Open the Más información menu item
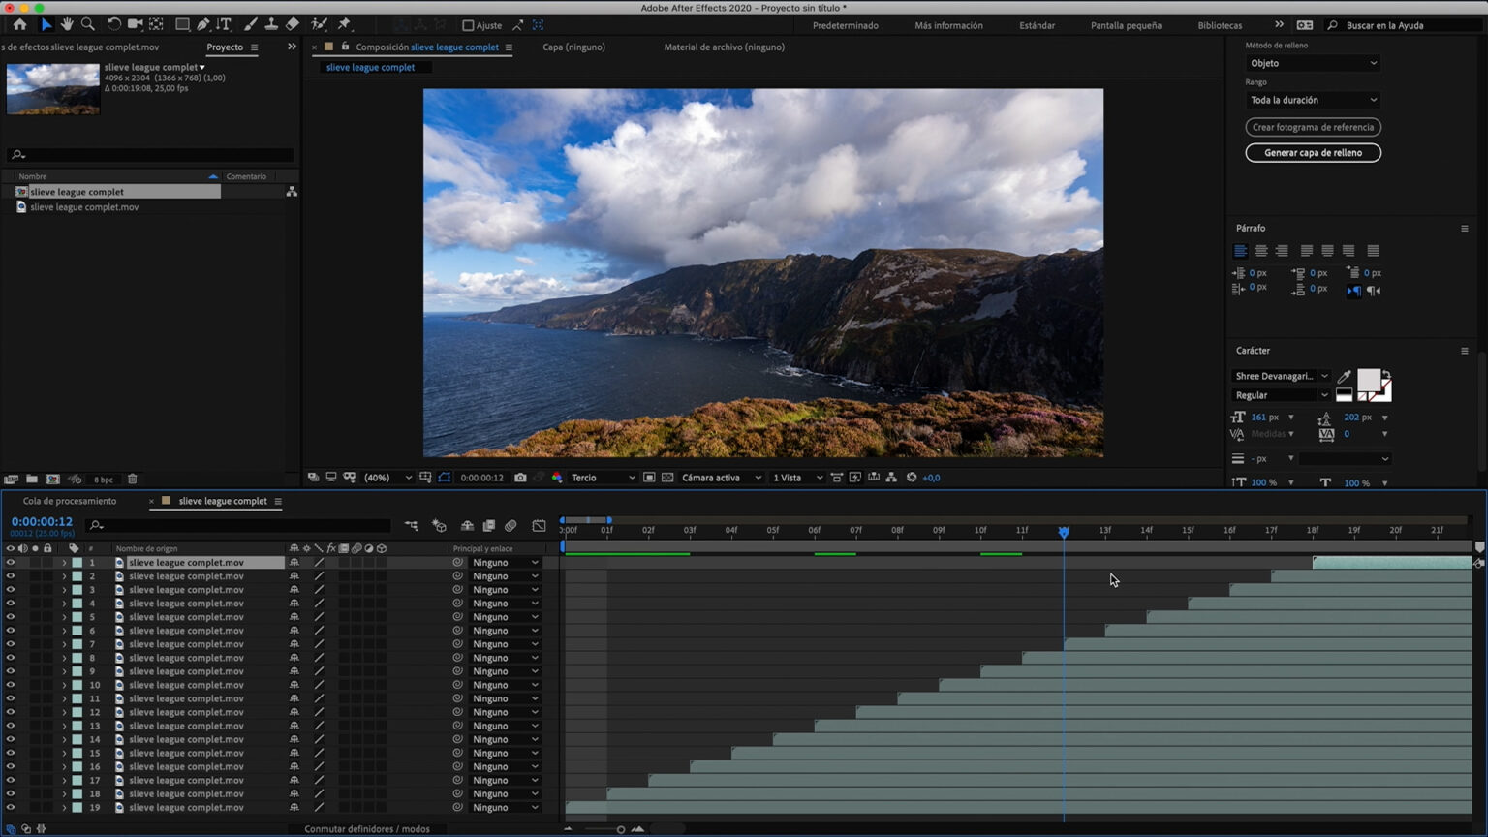 [947, 25]
